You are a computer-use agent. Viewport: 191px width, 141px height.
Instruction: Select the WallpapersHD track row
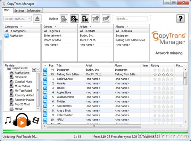(113, 97)
